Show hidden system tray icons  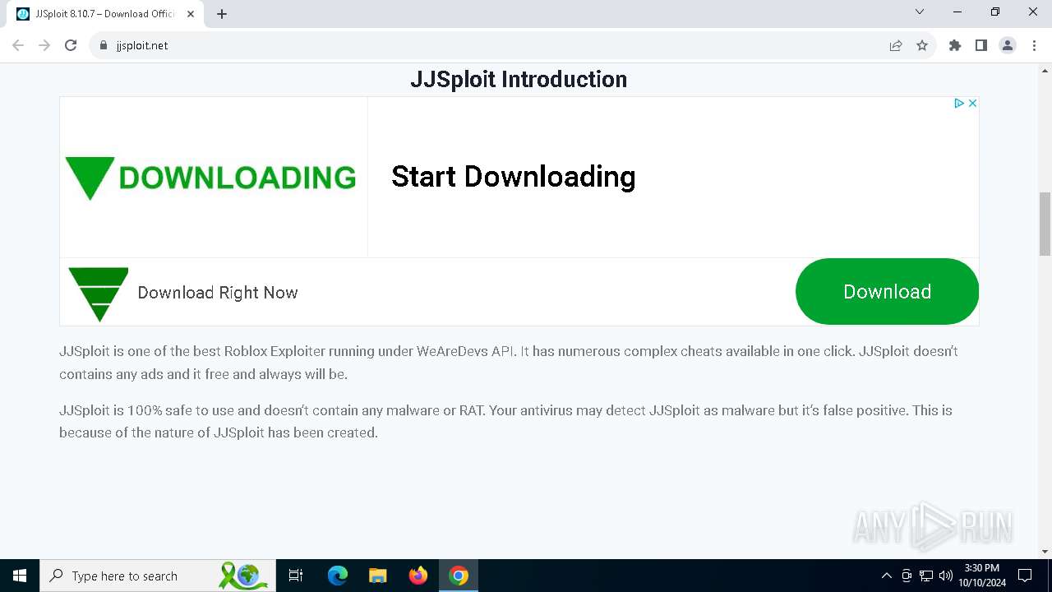(886, 576)
